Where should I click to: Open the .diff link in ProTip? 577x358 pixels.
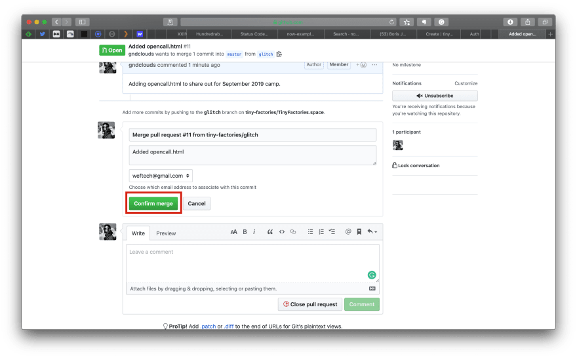[x=229, y=327]
